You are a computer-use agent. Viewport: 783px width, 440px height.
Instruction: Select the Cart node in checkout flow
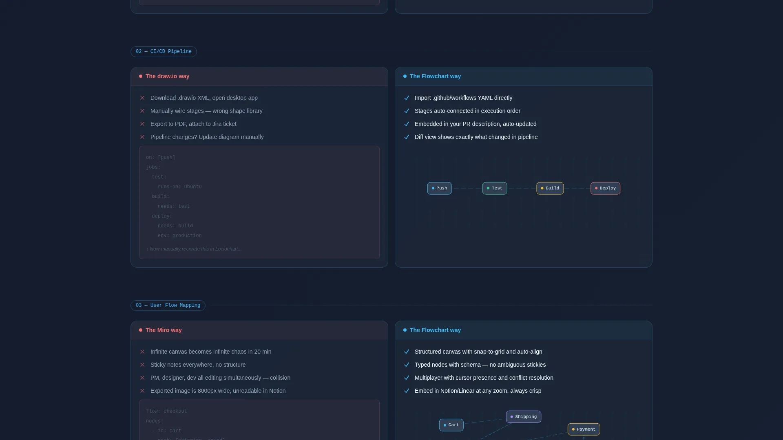(x=451, y=425)
